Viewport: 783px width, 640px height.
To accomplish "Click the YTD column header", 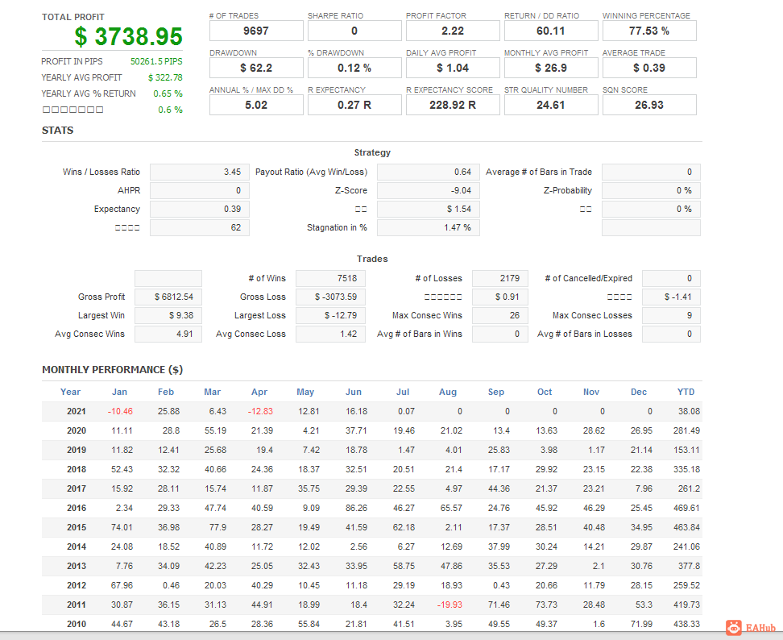I will [686, 393].
